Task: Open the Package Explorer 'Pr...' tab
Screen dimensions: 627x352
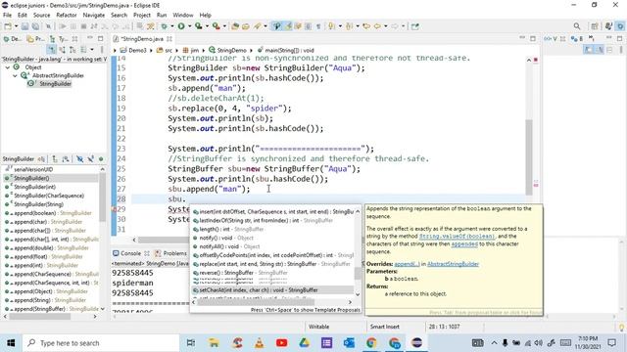Action: [x=35, y=39]
